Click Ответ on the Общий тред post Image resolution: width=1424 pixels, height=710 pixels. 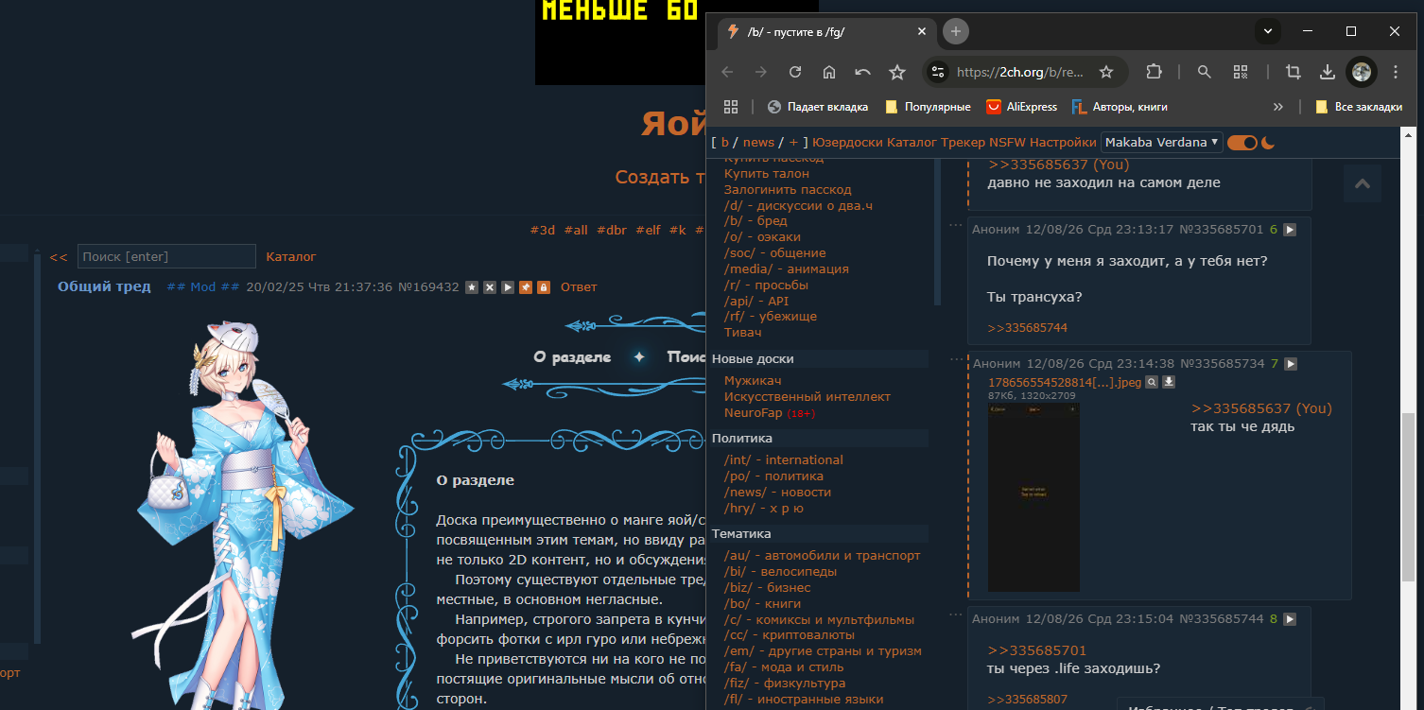579,287
